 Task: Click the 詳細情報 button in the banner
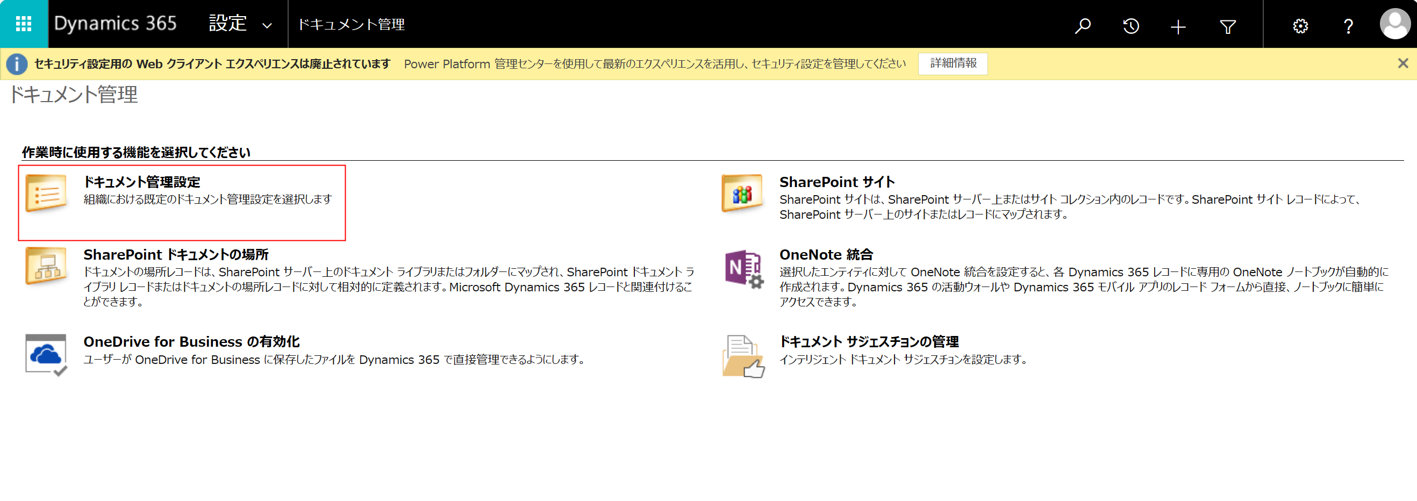tap(953, 63)
